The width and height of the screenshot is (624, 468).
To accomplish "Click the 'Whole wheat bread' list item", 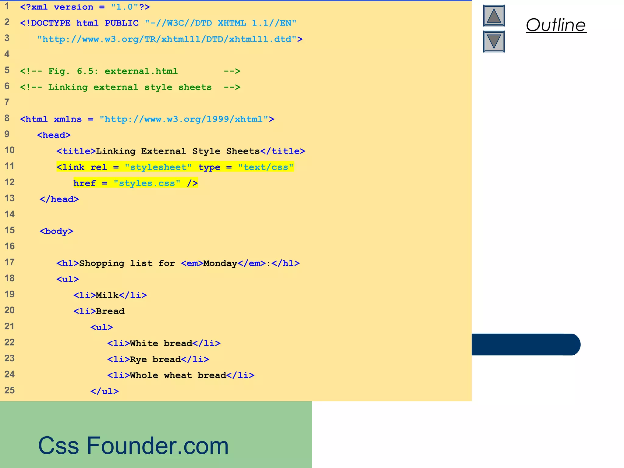I will 181,375.
